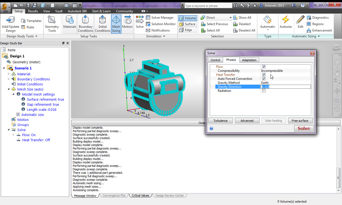Switch to the Results ribbon tab
Viewport: 342px width, 205px height.
tap(33, 11)
